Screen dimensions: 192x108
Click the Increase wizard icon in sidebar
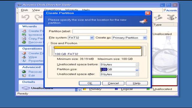24,35
